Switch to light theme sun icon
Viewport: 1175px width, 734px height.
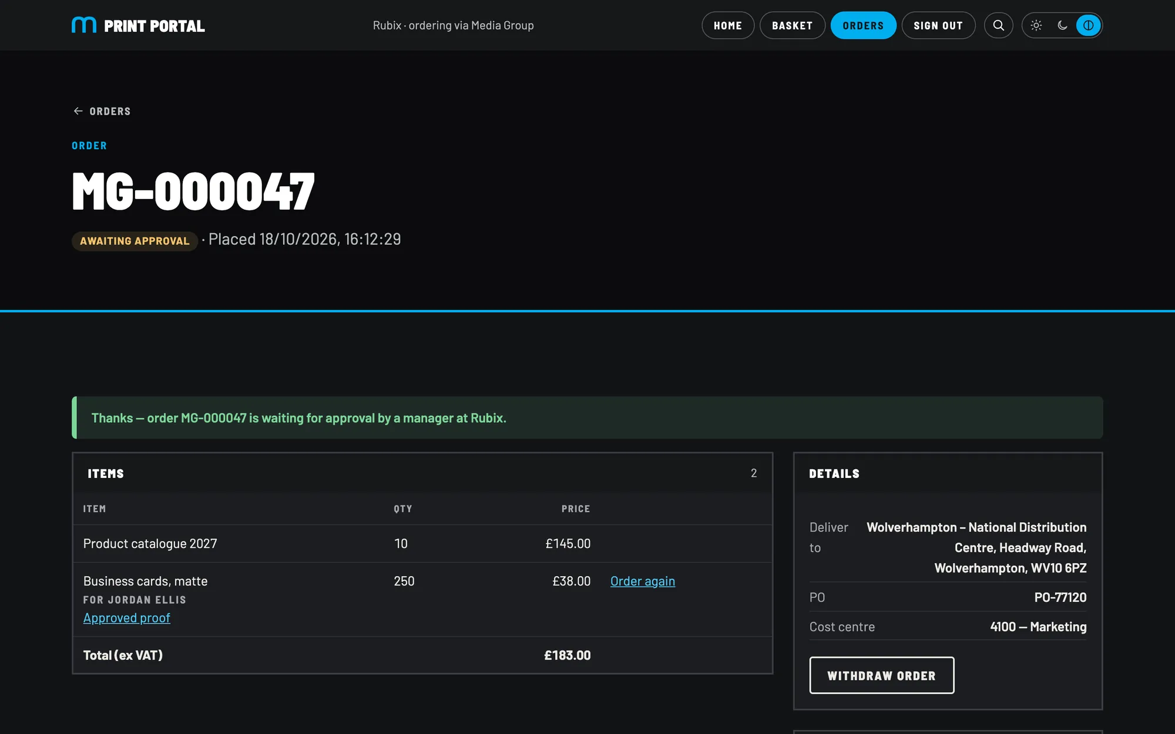[1036, 25]
